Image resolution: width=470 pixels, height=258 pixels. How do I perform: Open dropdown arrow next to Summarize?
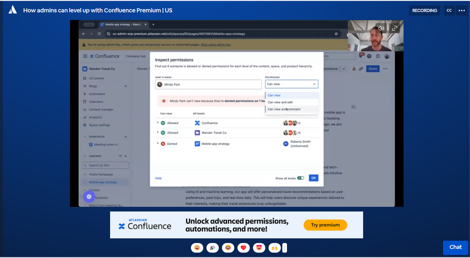pos(344,69)
